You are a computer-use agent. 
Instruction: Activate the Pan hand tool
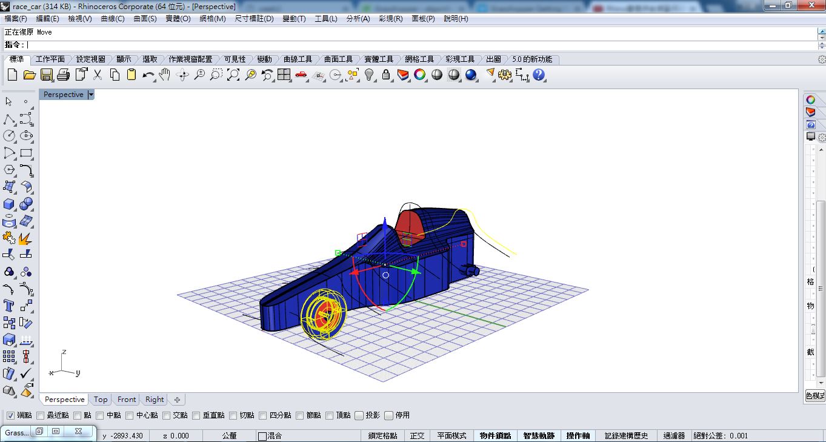click(165, 75)
